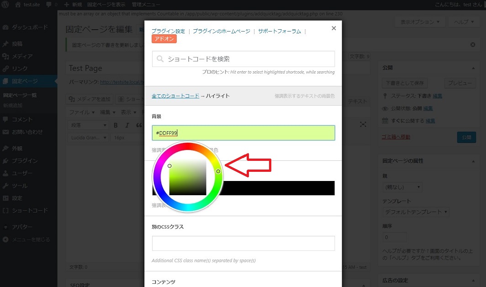
Task: Dismiss the draft updated notice
Action: 473,45
